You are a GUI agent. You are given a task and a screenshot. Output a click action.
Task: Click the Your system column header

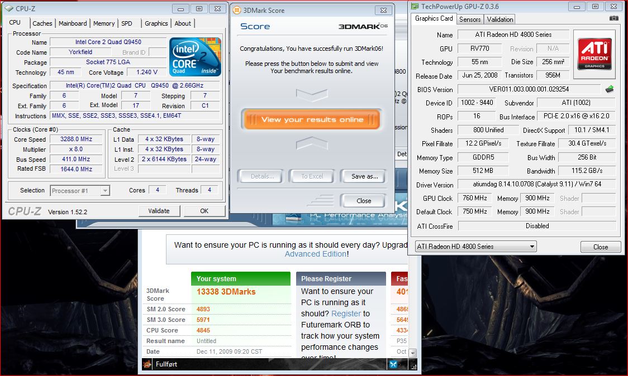pyautogui.click(x=241, y=279)
